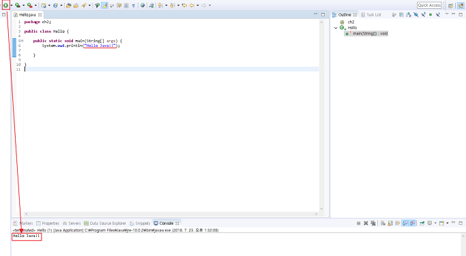Screen dimensions: 466x256
Task: Open the New Java Class dropdown arrow
Action: [x=61, y=5]
